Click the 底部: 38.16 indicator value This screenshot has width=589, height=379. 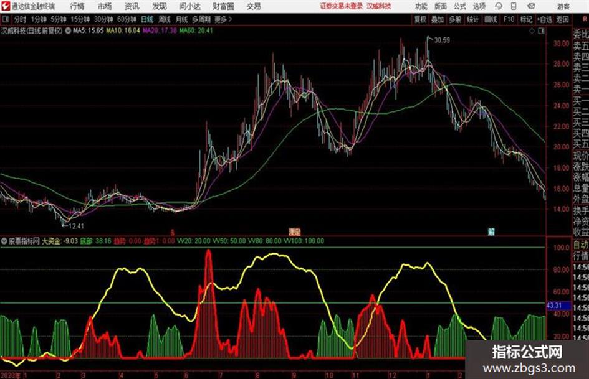95,241
